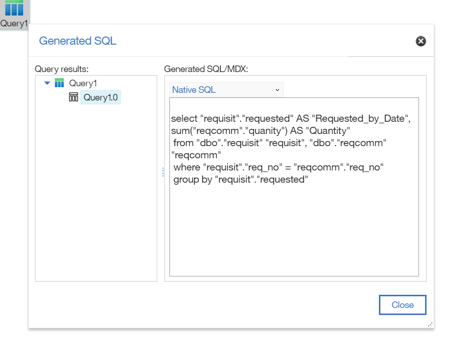This screenshot has height=346, width=457.
Task: Click the resize grip at the dialog corner
Action: [430, 324]
